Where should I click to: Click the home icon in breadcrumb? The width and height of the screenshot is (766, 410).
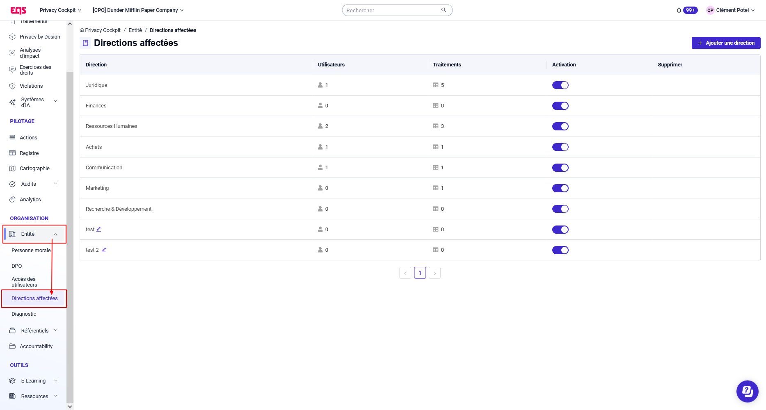tap(82, 30)
